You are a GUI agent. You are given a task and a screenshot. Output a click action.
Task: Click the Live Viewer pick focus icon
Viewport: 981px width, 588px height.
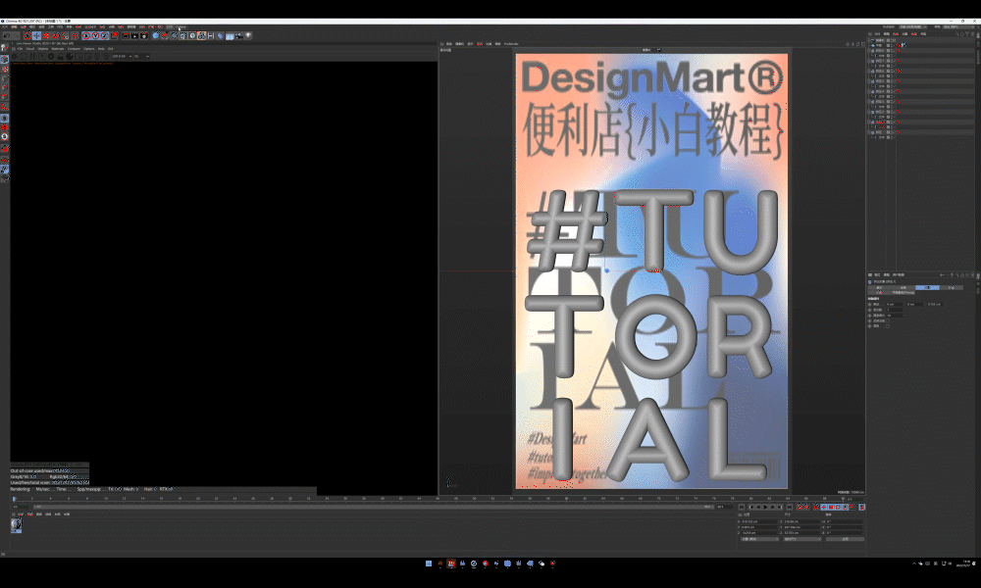(97, 56)
